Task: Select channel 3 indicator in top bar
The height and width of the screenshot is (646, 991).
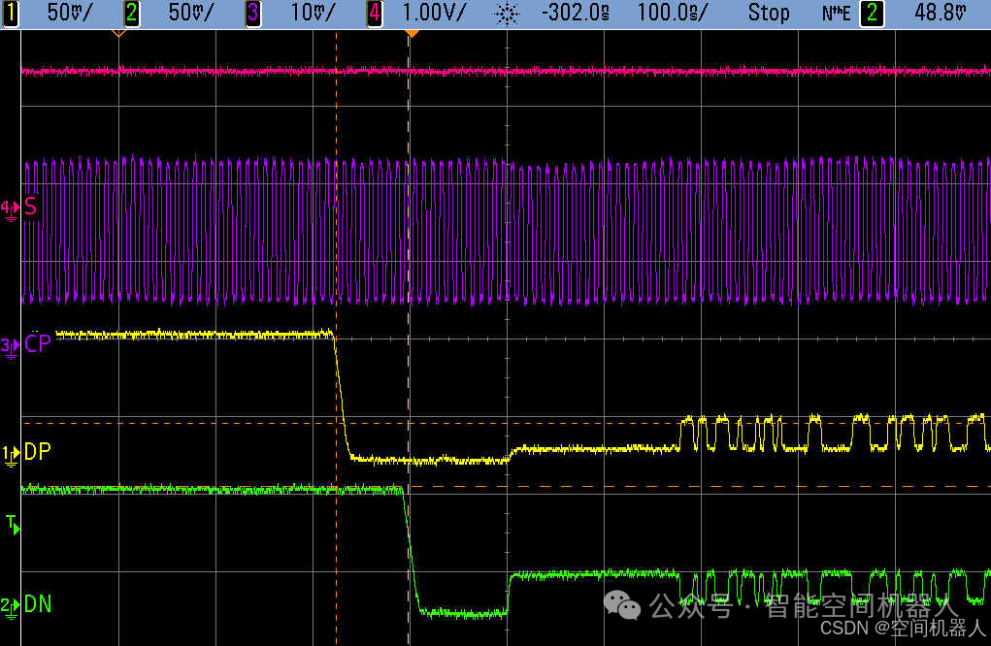Action: [x=252, y=14]
